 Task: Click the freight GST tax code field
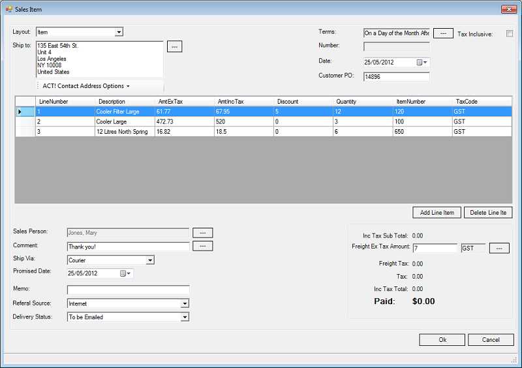click(x=473, y=248)
